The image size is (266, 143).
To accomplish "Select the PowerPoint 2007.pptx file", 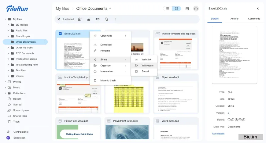I will click(x=127, y=128).
